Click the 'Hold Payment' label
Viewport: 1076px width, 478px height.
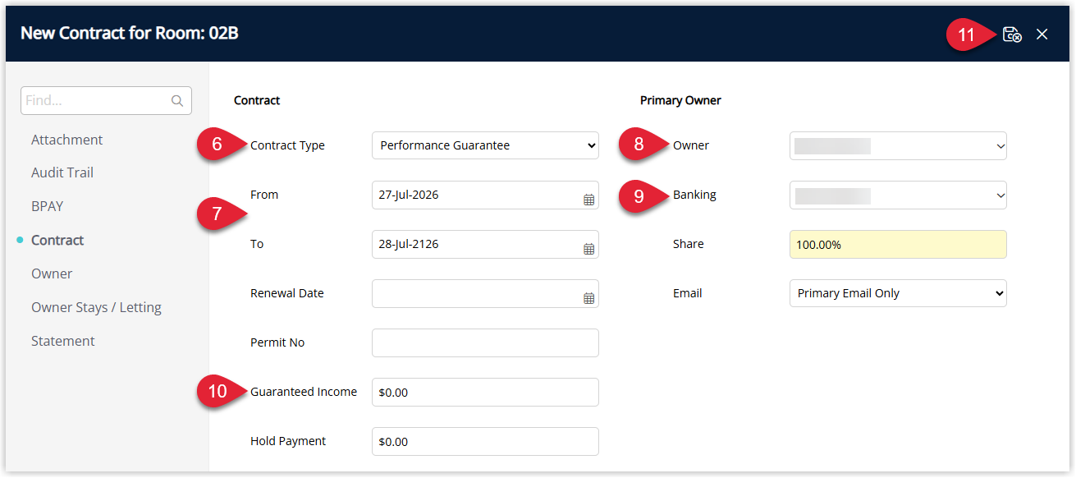288,441
